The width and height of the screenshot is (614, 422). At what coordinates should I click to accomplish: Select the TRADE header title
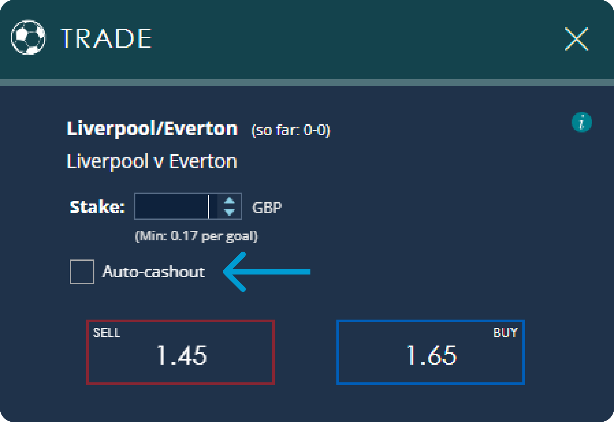(x=106, y=39)
